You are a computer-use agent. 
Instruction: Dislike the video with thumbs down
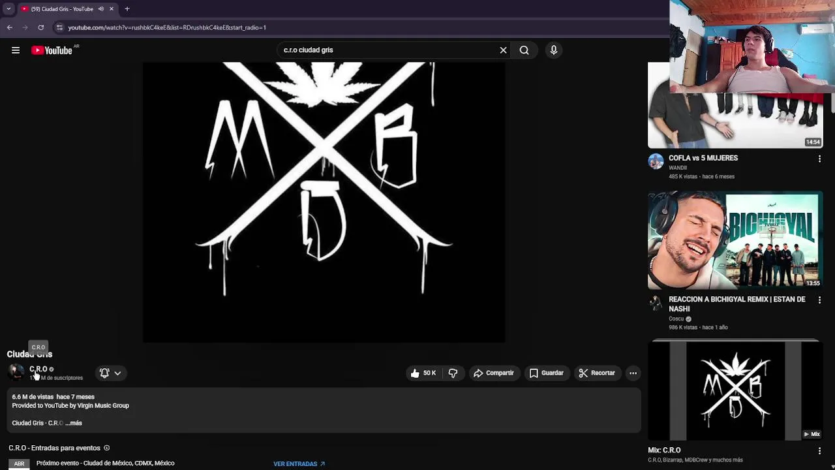click(453, 373)
